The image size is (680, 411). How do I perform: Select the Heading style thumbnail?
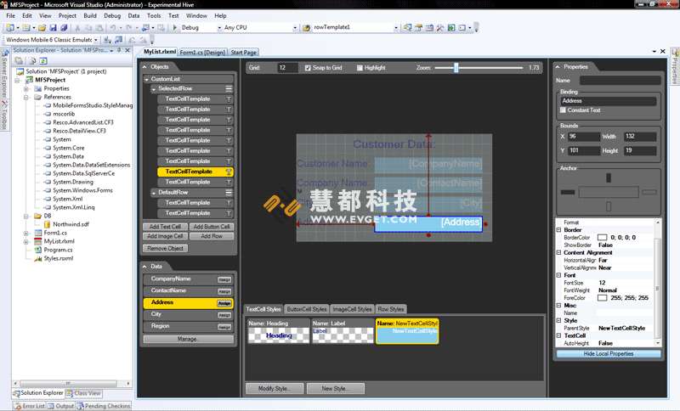(x=277, y=331)
